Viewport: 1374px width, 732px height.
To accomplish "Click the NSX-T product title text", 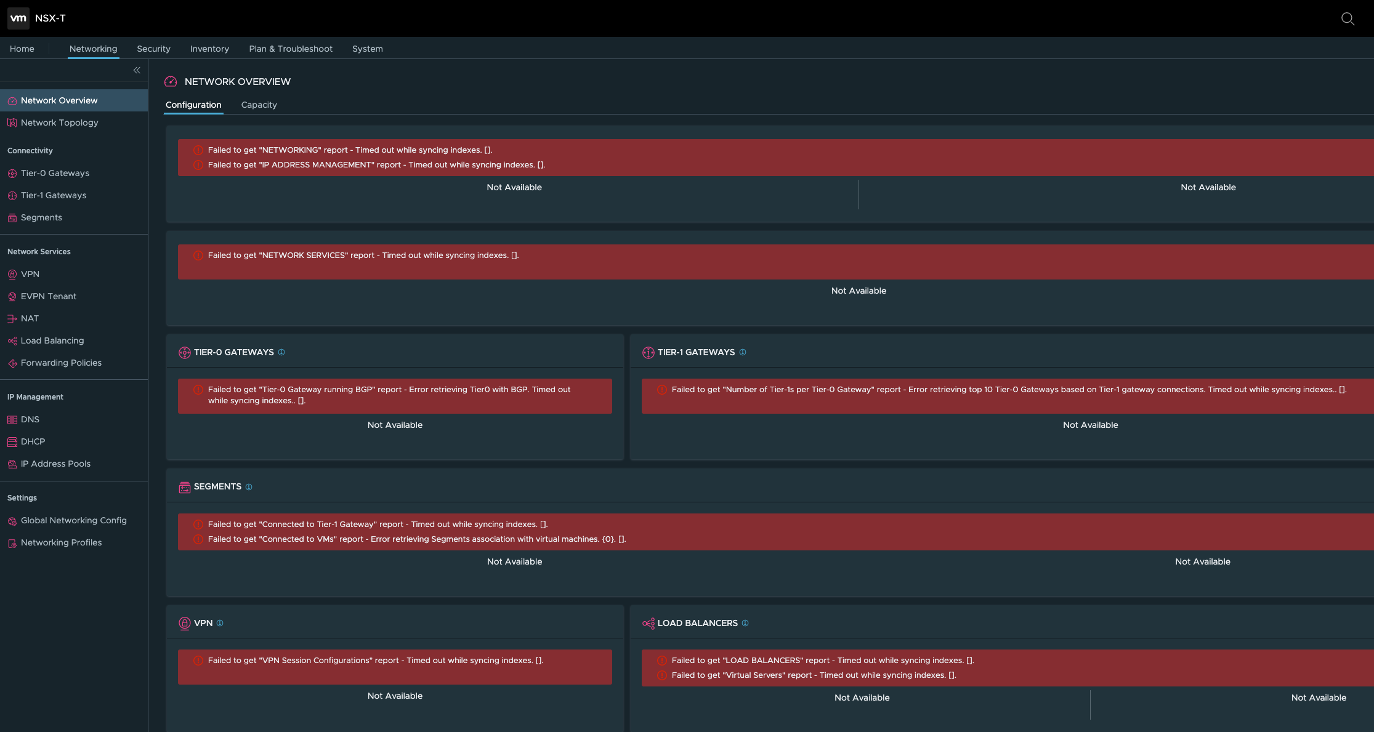I will pos(51,18).
